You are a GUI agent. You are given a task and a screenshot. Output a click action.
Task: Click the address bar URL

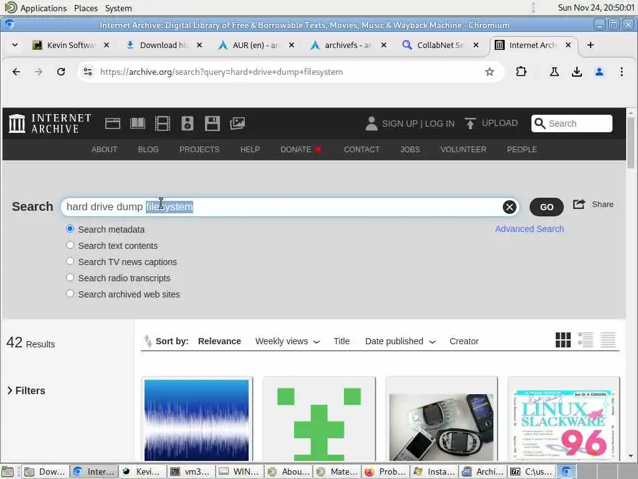click(221, 72)
